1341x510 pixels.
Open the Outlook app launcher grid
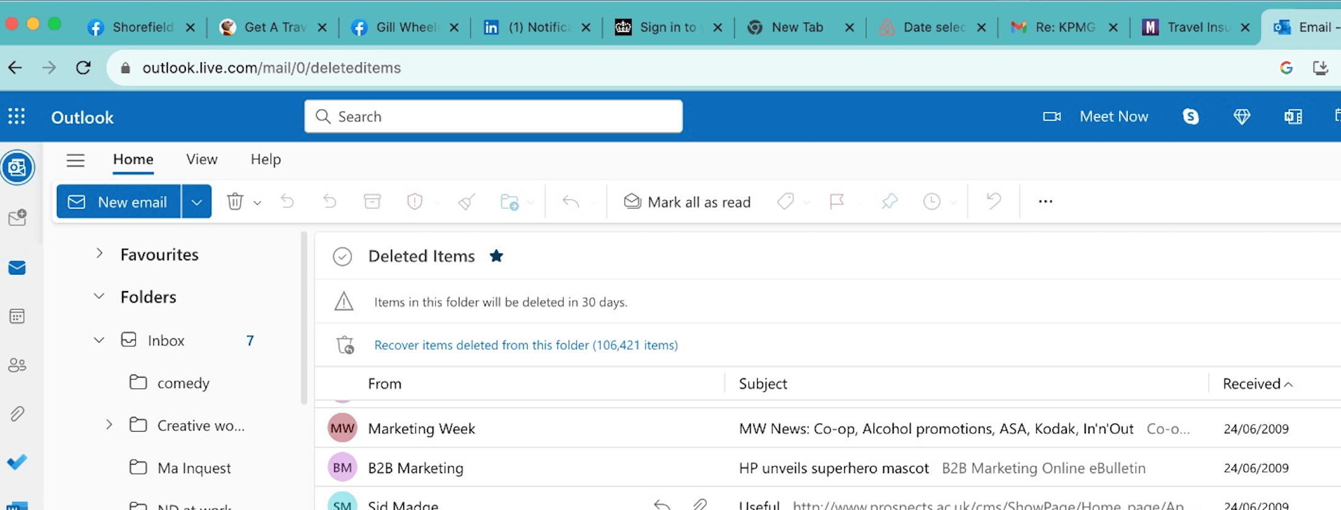click(17, 116)
